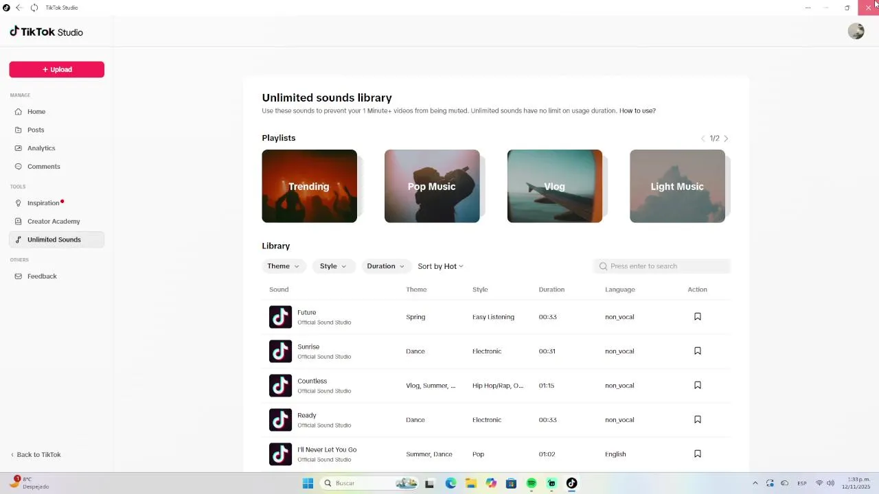Viewport: 879px width, 494px height.
Task: Click the How to use? link
Action: point(637,110)
